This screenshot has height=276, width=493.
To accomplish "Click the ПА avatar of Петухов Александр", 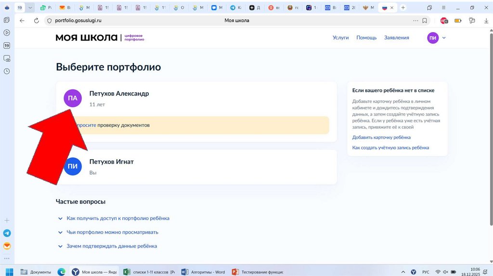I will coord(73,98).
